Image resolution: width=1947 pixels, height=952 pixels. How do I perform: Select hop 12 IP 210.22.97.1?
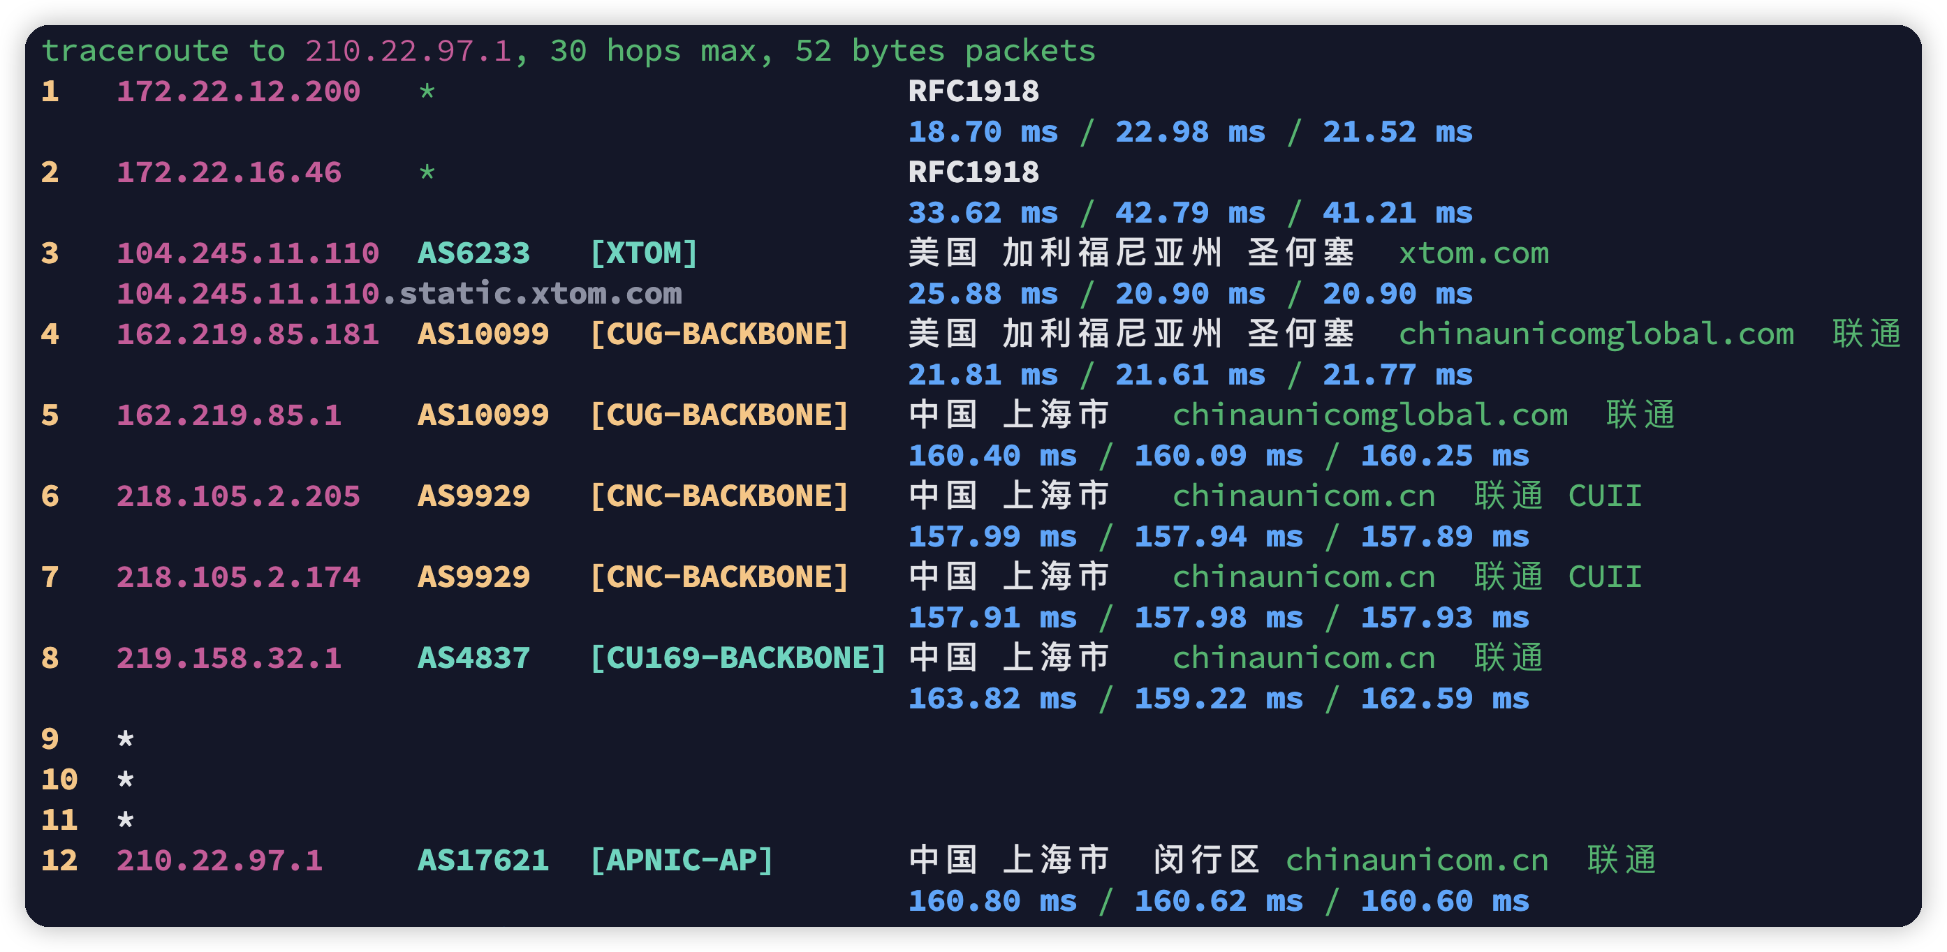point(219,861)
